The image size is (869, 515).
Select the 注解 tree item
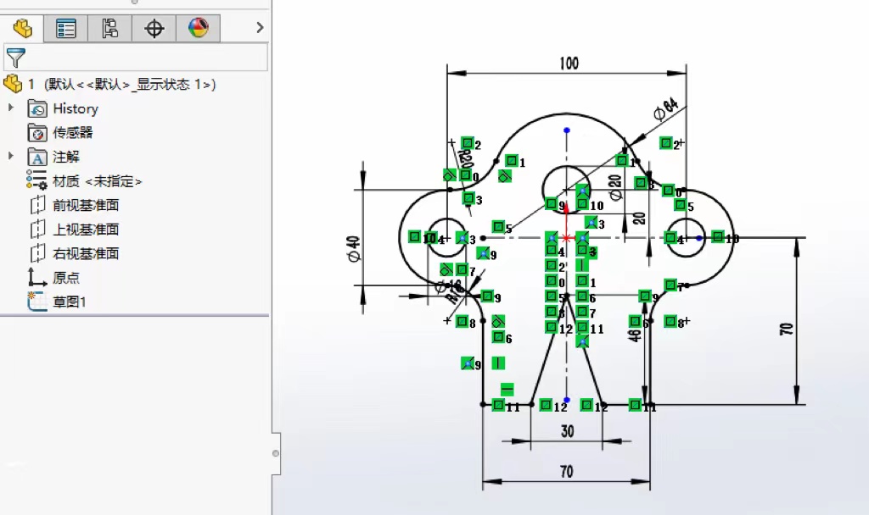[x=66, y=157]
